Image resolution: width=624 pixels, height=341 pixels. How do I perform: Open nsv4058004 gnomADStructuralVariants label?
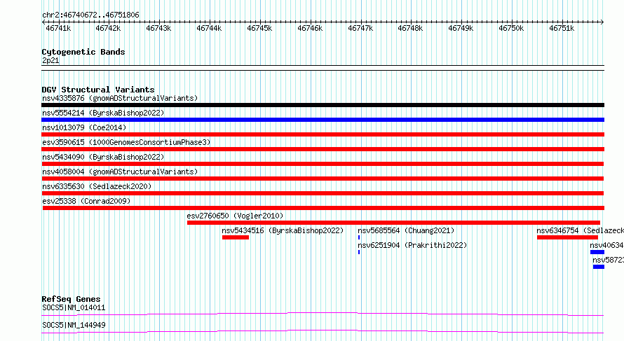(120, 172)
